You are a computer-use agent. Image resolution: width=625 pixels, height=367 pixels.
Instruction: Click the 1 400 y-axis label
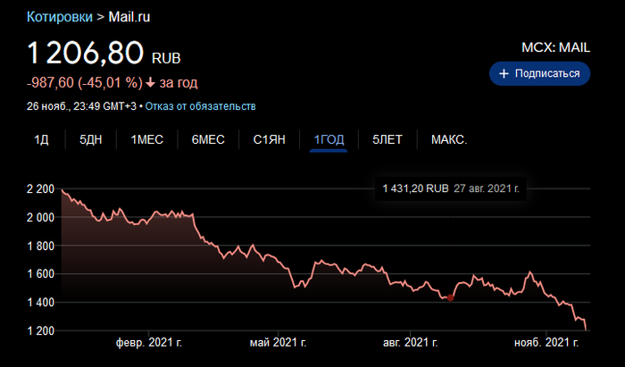40,303
